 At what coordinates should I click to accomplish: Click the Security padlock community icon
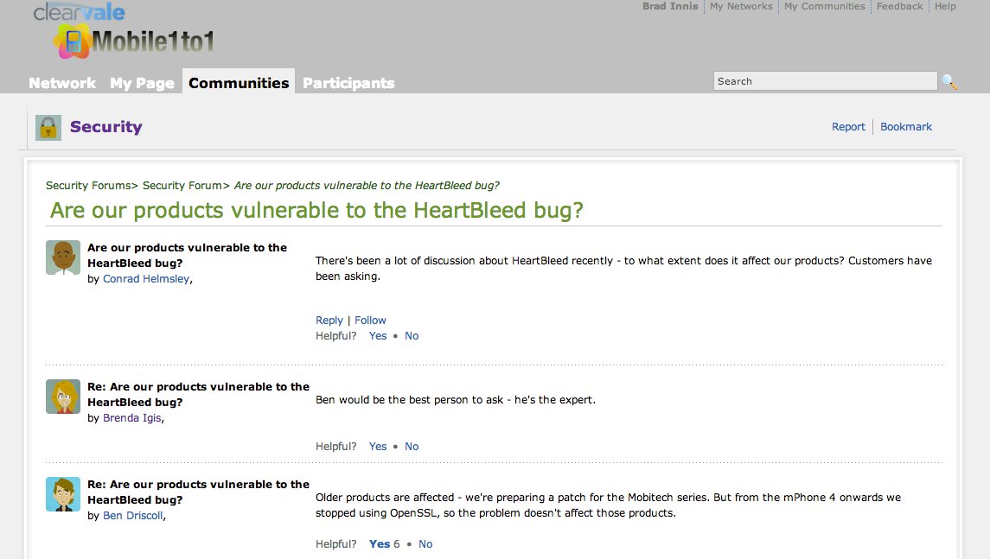coord(48,128)
